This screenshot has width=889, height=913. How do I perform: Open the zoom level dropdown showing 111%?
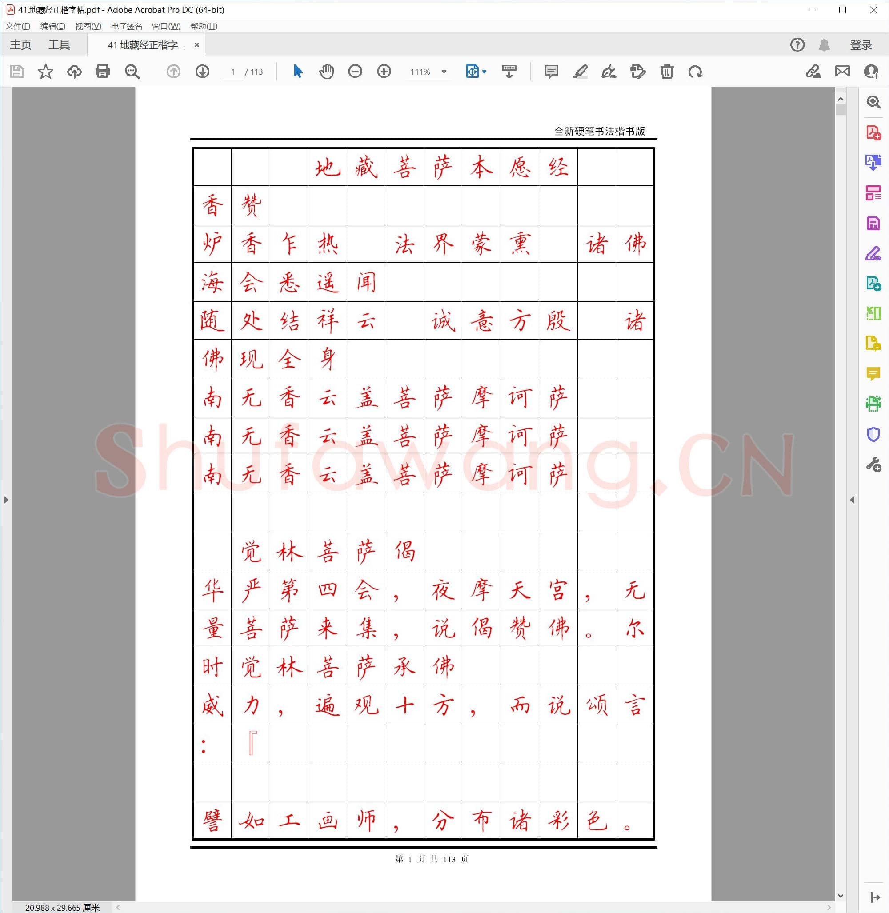click(x=443, y=72)
